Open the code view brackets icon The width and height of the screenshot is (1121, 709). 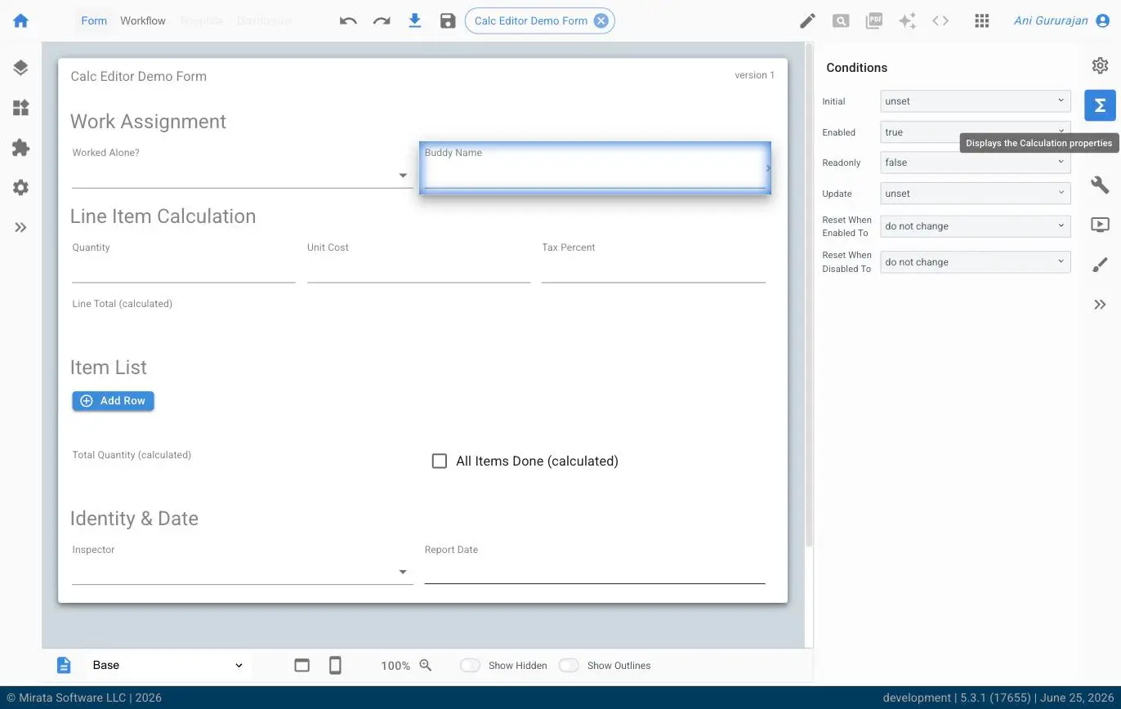click(x=940, y=20)
